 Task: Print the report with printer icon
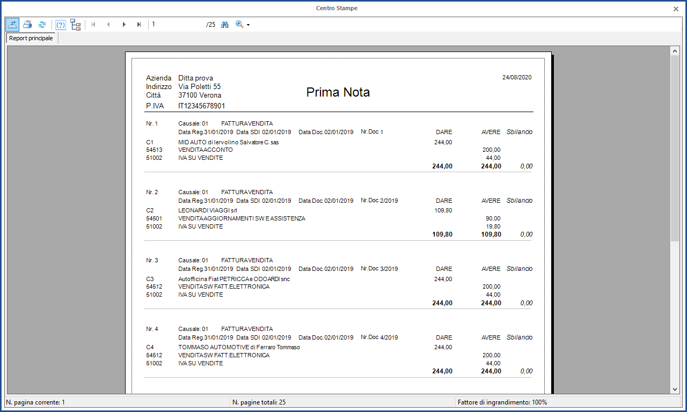coord(27,24)
